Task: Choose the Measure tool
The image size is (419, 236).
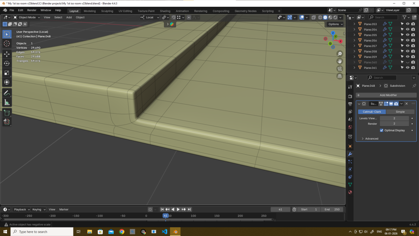Action: 7,103
